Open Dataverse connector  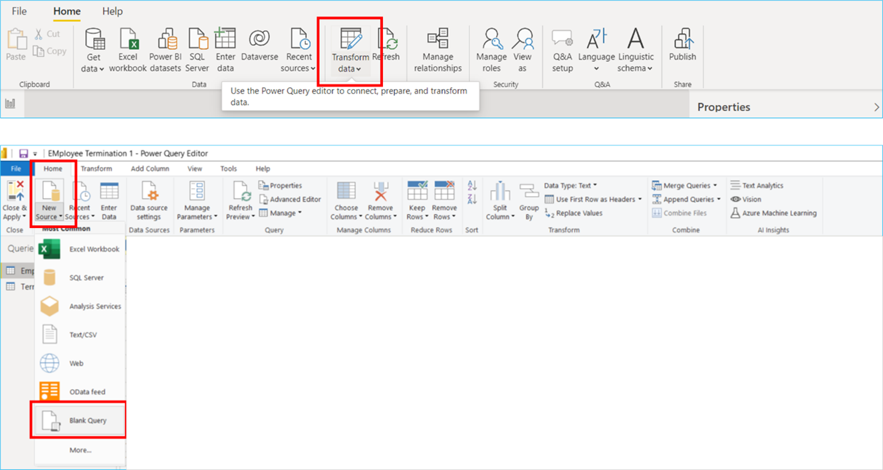coord(259,40)
